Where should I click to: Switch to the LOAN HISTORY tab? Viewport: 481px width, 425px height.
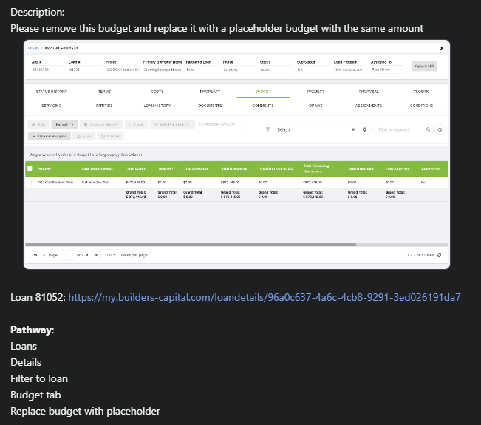[157, 106]
